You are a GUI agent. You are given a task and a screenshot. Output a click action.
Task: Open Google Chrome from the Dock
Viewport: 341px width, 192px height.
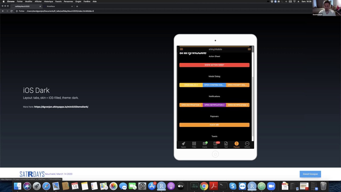(204, 186)
